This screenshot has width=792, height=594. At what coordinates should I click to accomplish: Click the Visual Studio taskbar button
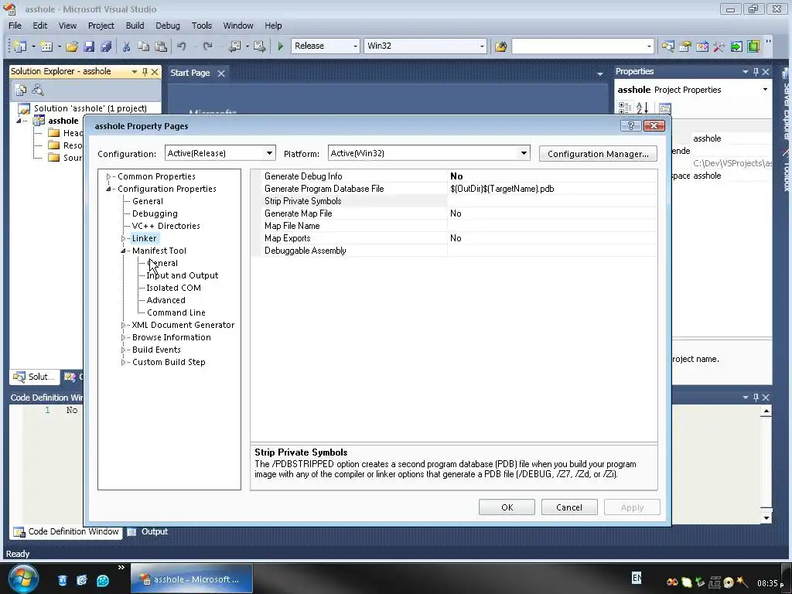(x=192, y=579)
